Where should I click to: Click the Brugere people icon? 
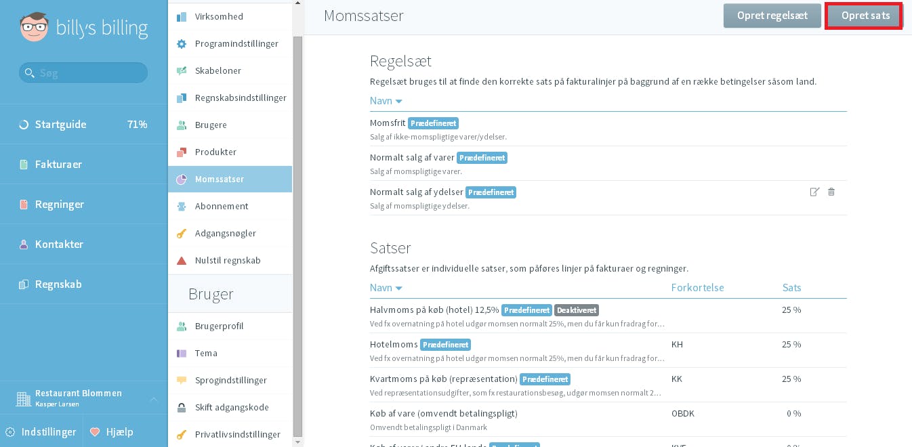182,125
